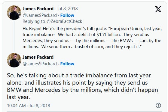Viewport: 168px width, 112px height.
Task: Open the lower James Packard display name
Action: click(38, 57)
